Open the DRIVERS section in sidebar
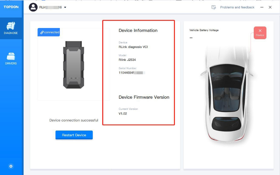The width and height of the screenshot is (280, 175). [x=11, y=58]
